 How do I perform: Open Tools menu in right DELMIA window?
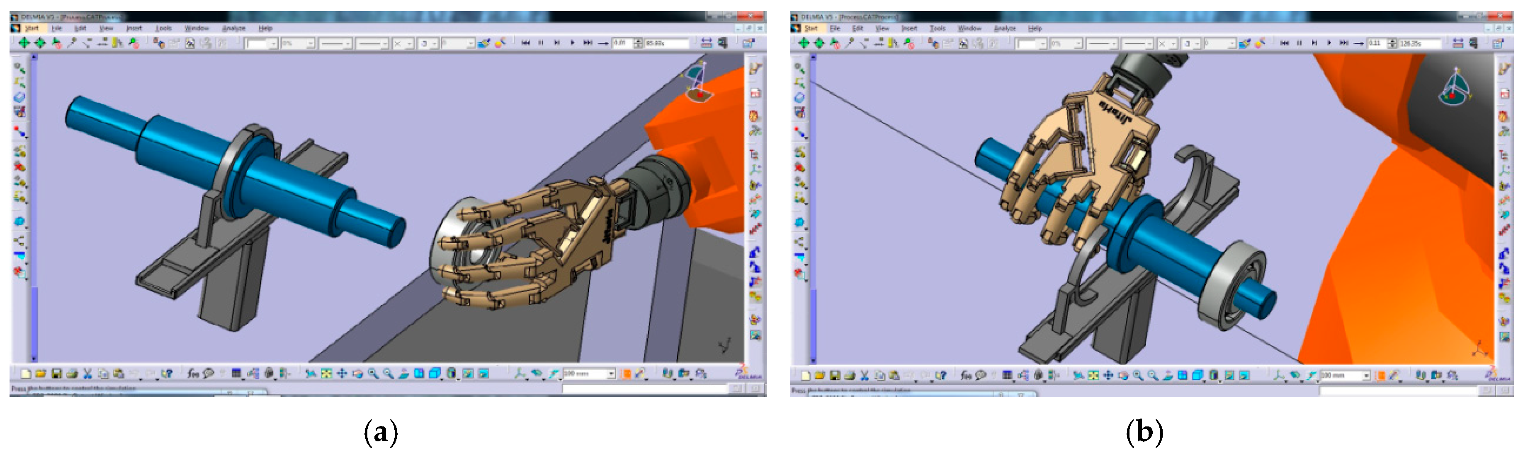pyautogui.click(x=937, y=28)
